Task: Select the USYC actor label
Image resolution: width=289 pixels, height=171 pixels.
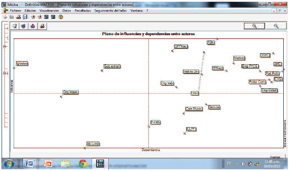Action: pyautogui.click(x=265, y=55)
